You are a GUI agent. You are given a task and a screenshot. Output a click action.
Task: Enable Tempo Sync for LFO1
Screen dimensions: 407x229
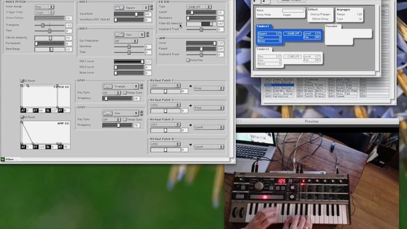[x=125, y=92]
